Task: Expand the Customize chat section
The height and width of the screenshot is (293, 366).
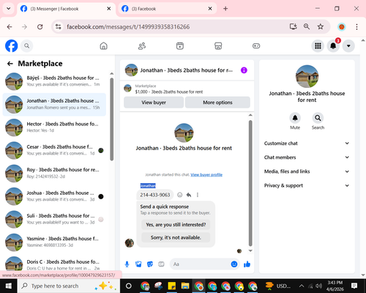Action: (307, 144)
